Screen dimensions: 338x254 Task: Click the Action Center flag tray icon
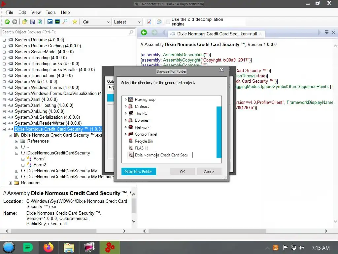(x=285, y=248)
